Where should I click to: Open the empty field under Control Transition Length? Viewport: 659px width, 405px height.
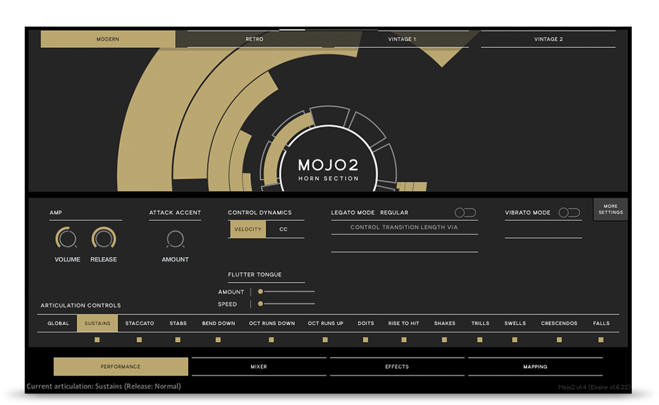pos(404,244)
